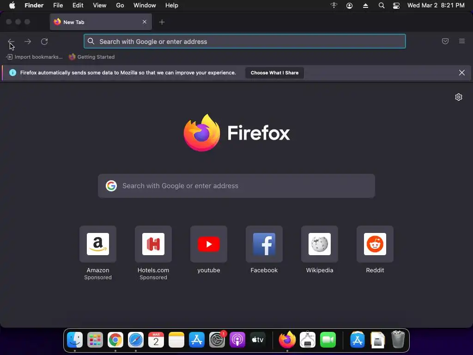Image resolution: width=473 pixels, height=355 pixels.
Task: Click the eject icon in menu bar
Action: pyautogui.click(x=365, y=6)
